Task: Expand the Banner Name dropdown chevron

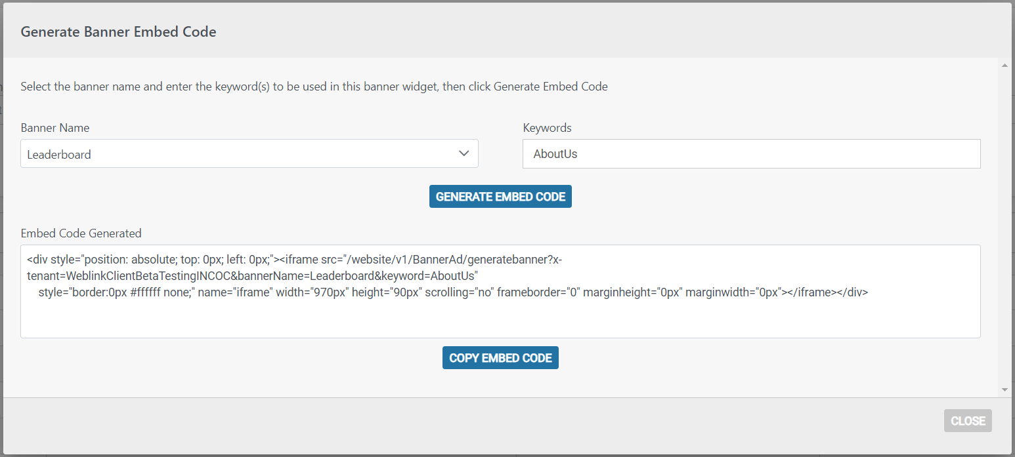Action: tap(464, 153)
